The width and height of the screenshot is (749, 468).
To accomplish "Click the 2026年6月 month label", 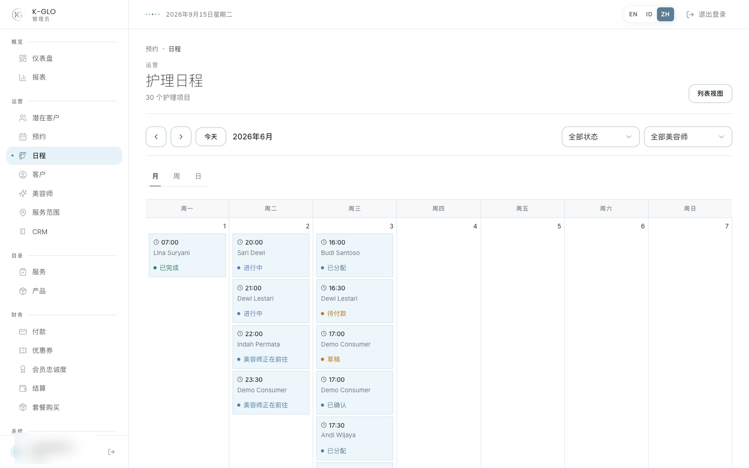I will tap(253, 137).
